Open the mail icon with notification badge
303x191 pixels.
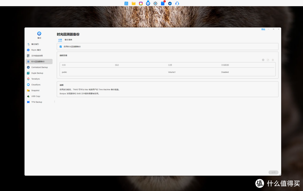tap(163, 3)
